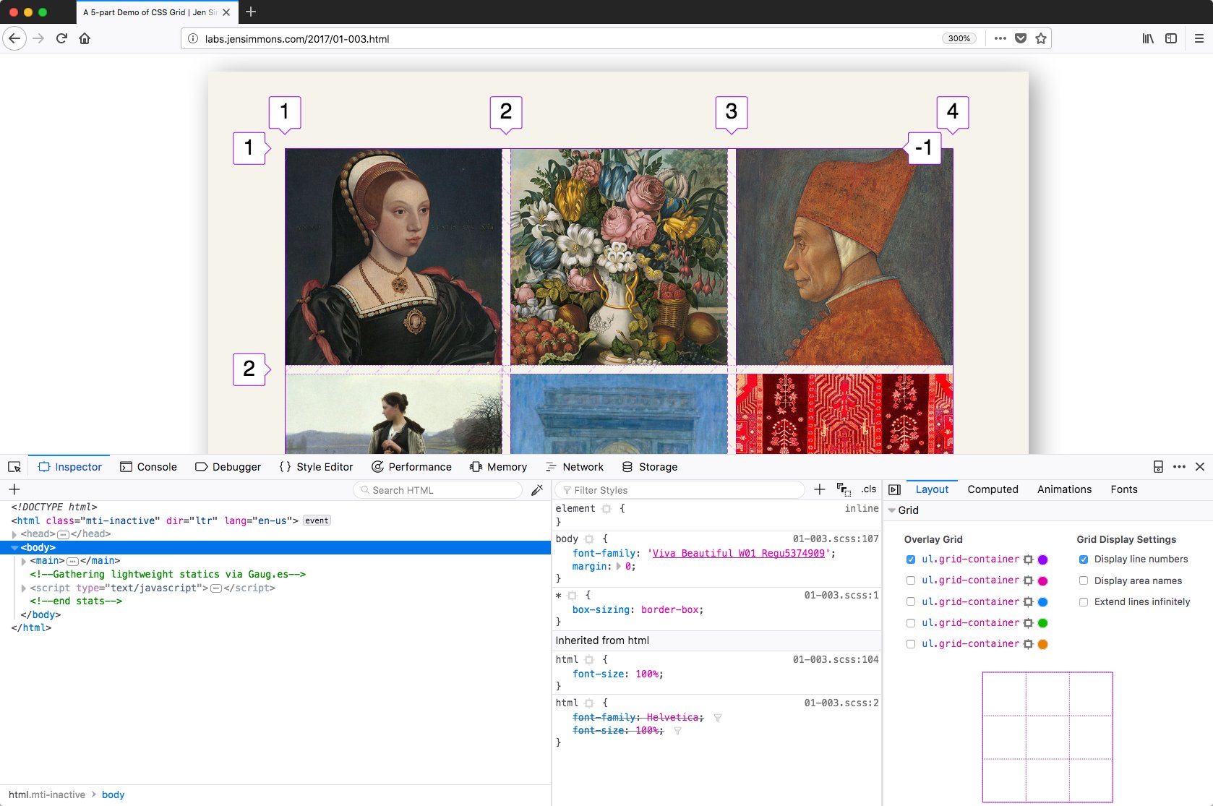This screenshot has width=1213, height=806.
Task: Toggle pseudo-class panel icon
Action: tap(844, 489)
